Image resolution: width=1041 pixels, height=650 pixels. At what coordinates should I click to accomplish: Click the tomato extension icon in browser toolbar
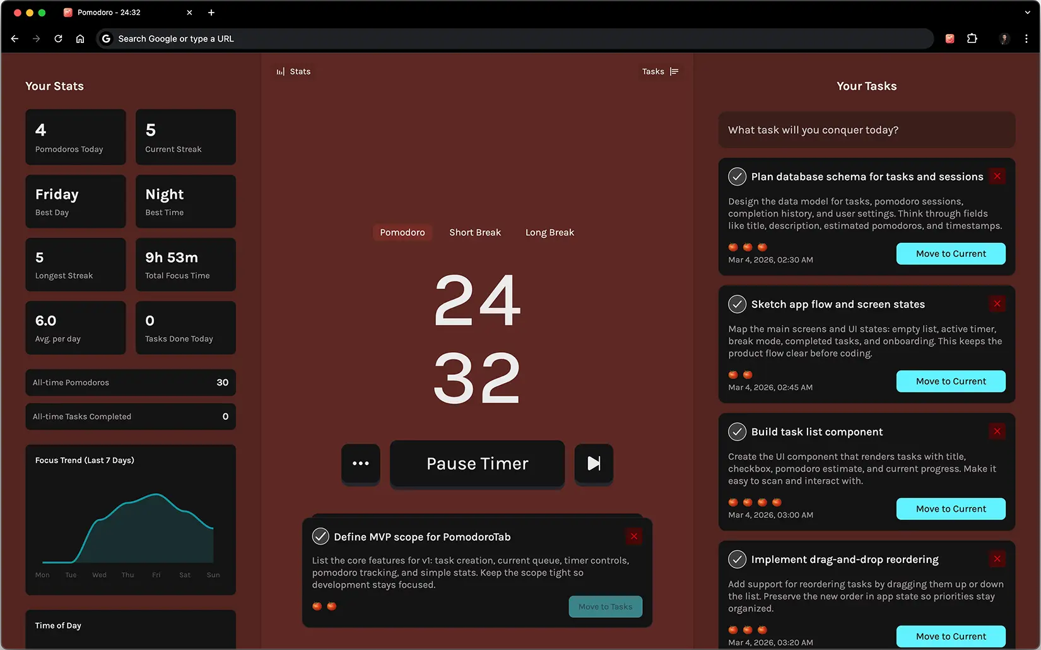tap(949, 38)
